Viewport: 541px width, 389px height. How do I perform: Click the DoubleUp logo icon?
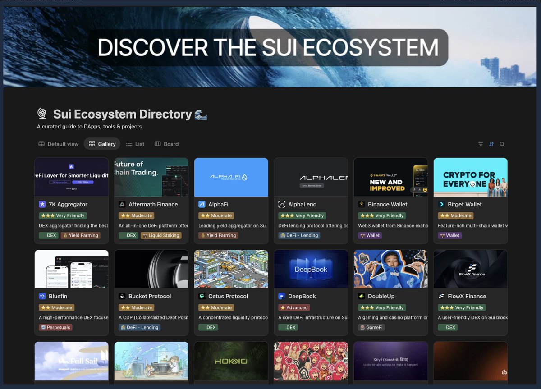click(362, 296)
